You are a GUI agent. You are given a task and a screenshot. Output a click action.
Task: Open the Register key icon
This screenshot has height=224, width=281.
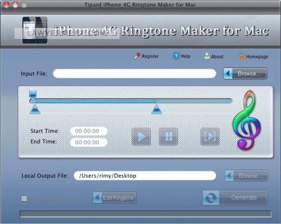[x=137, y=56]
